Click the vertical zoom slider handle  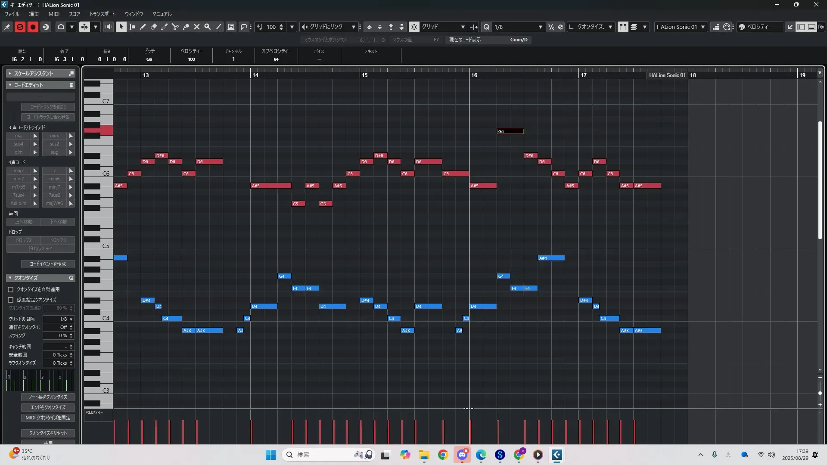820,393
